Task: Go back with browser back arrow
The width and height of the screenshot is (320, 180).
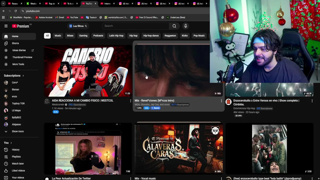Action: 3,11
